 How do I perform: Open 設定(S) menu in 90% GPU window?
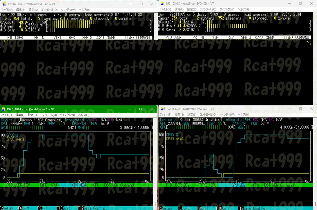pos(192,114)
